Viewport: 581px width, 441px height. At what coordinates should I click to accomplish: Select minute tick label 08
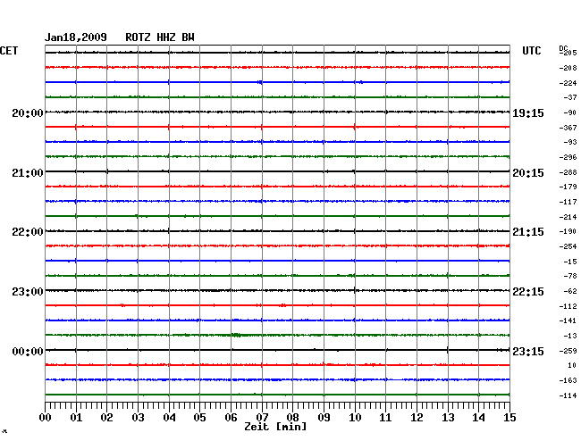tap(292, 418)
